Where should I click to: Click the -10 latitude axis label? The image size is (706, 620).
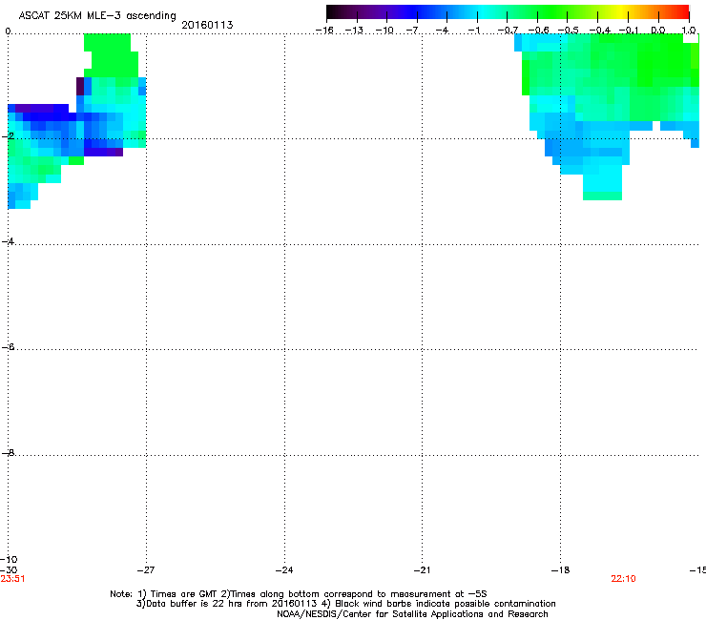pyautogui.click(x=9, y=560)
